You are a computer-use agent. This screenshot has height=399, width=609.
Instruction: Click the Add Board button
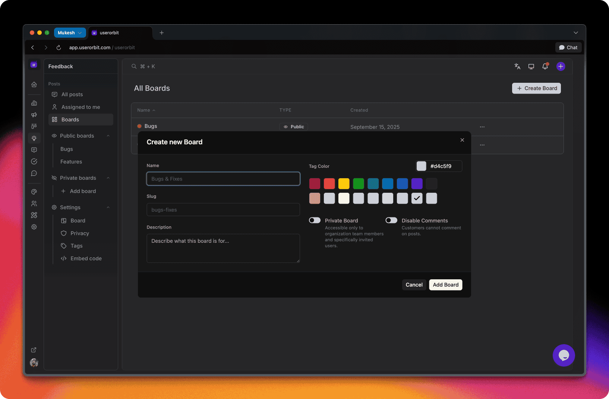tap(445, 285)
